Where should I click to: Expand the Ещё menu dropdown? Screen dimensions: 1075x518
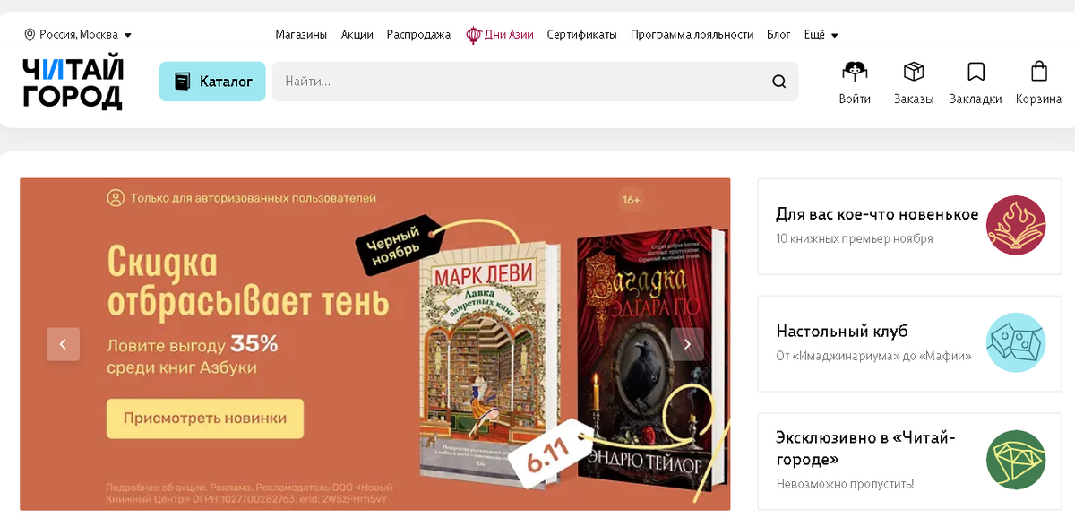pyautogui.click(x=821, y=35)
